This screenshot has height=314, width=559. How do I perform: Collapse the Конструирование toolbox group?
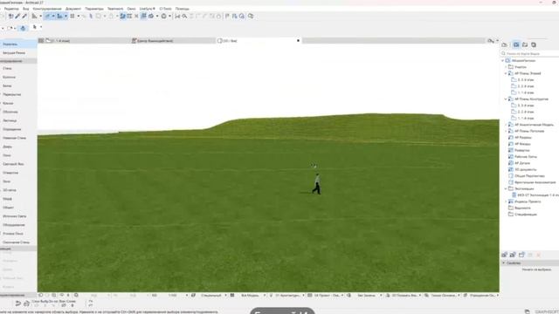[17, 61]
